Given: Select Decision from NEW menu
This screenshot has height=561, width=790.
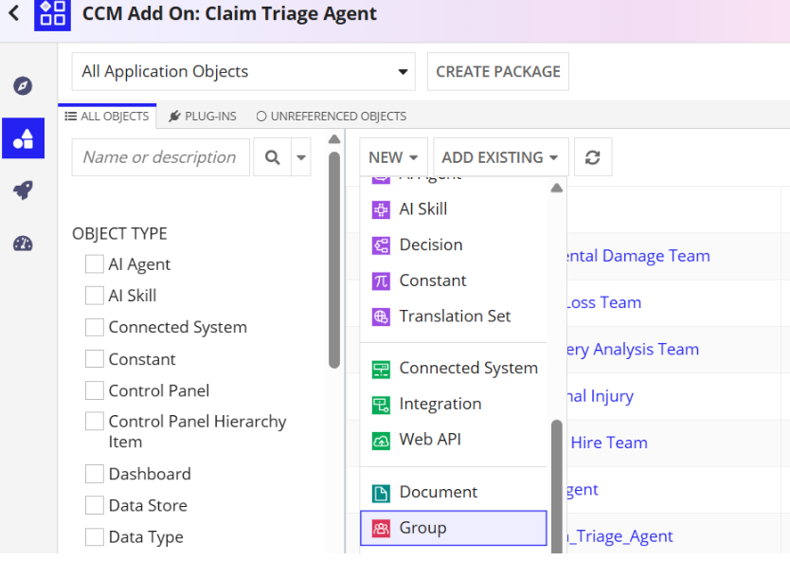Looking at the screenshot, I should [454, 245].
